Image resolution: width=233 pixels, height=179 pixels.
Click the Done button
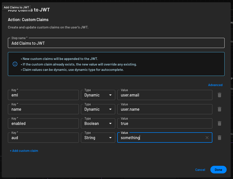pyautogui.click(x=218, y=170)
